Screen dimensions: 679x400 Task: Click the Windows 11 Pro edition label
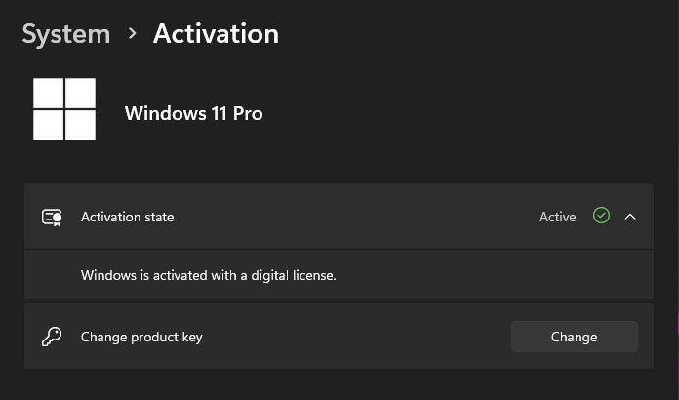[x=193, y=113]
